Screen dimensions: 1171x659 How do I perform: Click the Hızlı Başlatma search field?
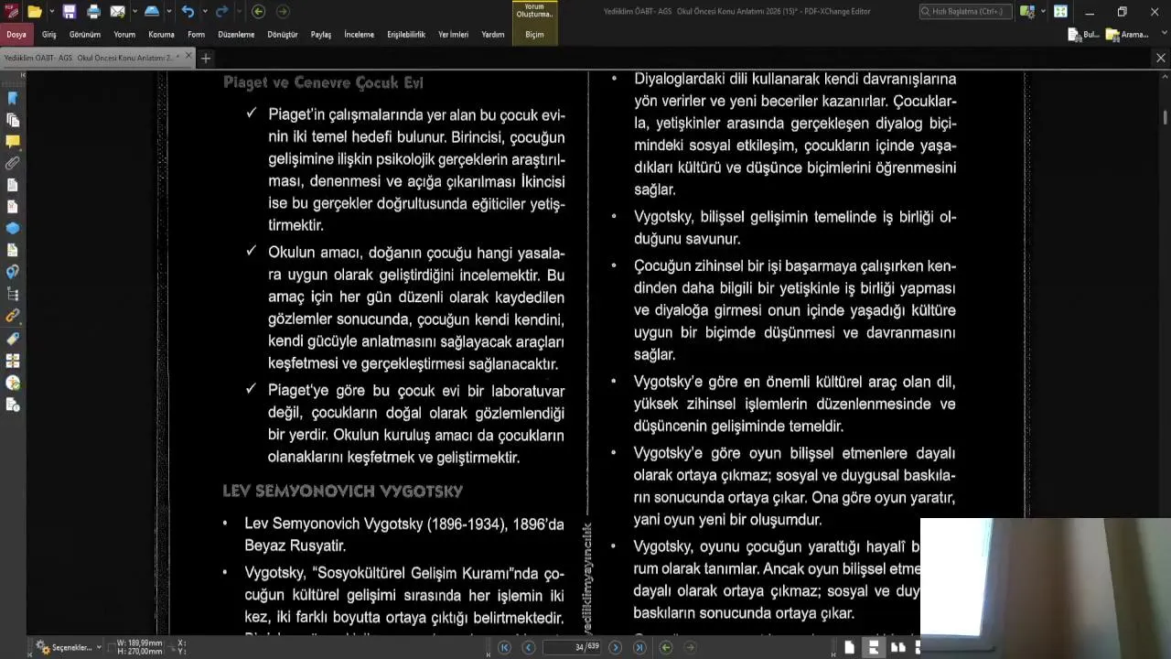[966, 12]
